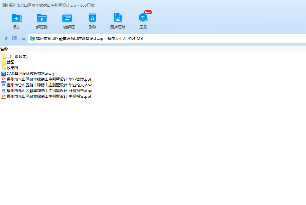This screenshot has width=306, height=205.
Task: Click the 解压到 (Extract to) icon
Action: click(x=42, y=18)
